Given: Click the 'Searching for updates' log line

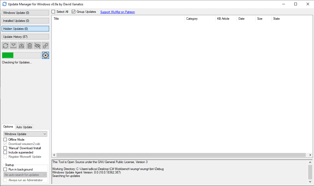Looking at the screenshot, I should [66, 176].
